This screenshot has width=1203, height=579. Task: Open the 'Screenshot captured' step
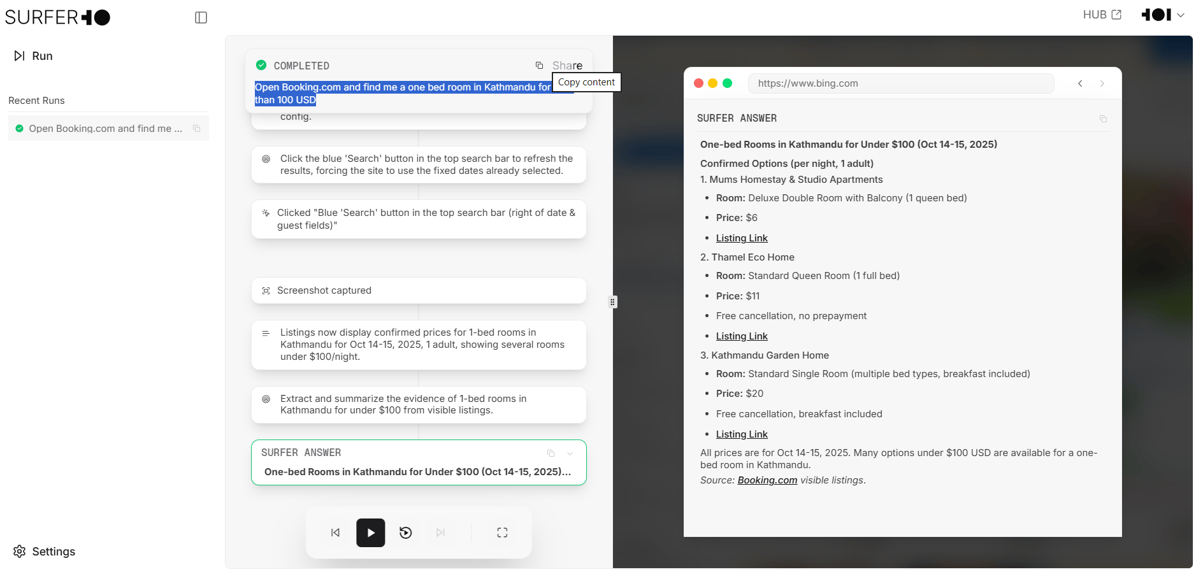pyautogui.click(x=419, y=290)
